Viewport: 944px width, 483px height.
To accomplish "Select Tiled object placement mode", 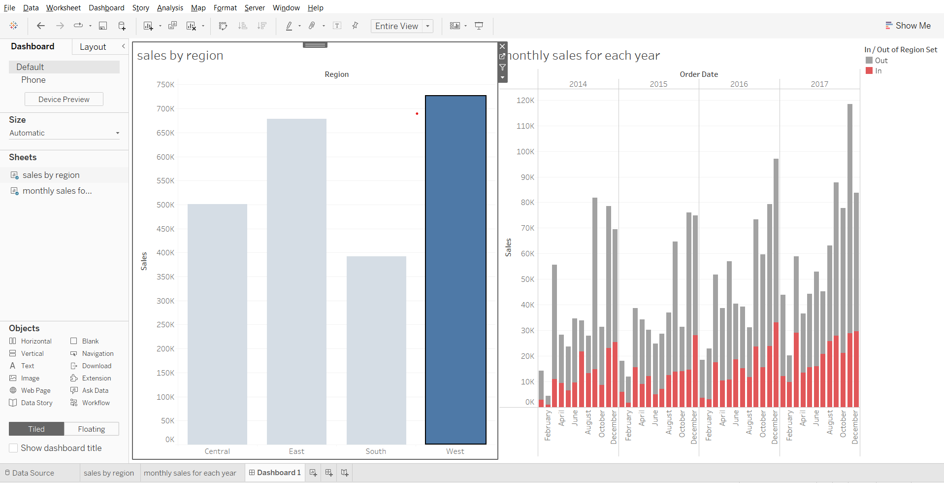I will pos(36,429).
